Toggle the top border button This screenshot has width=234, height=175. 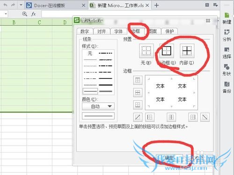point(138,80)
